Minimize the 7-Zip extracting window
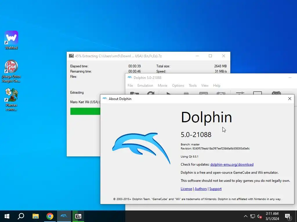 (197, 56)
